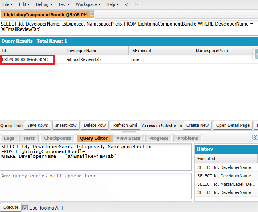Screen dimensions: 258x212
Task: Sort by the IsExposed column header
Action: pyautogui.click(x=161, y=51)
